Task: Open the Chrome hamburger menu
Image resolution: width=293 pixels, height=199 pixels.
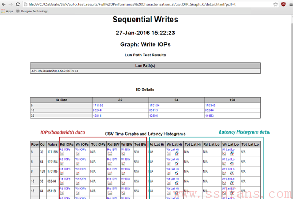Action: [x=291, y=4]
